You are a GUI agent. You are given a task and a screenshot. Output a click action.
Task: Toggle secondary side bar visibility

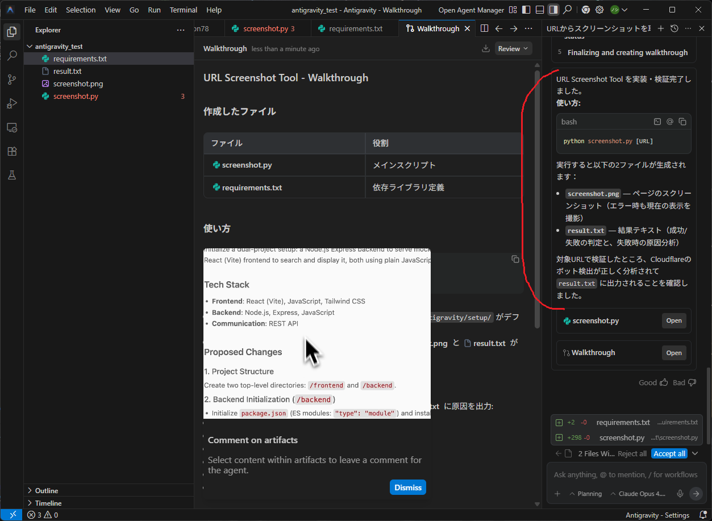click(553, 10)
